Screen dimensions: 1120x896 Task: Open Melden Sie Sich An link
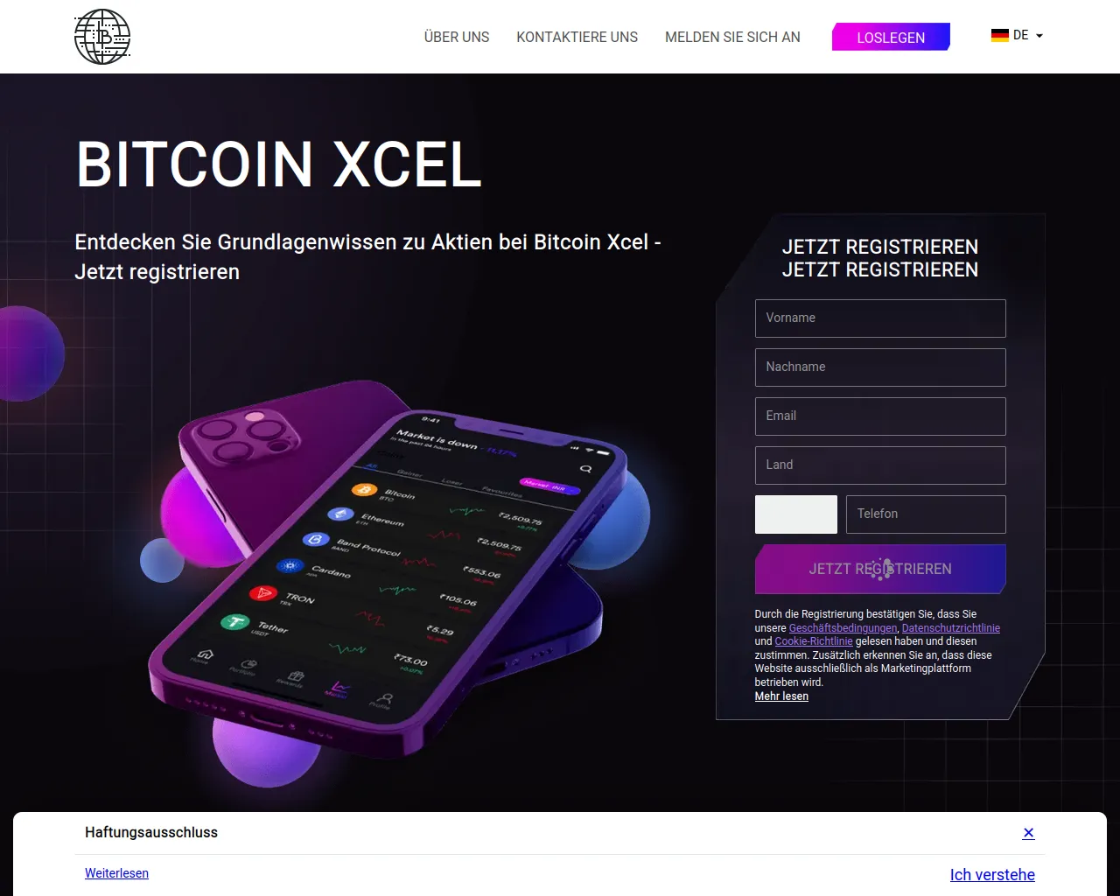coord(732,37)
